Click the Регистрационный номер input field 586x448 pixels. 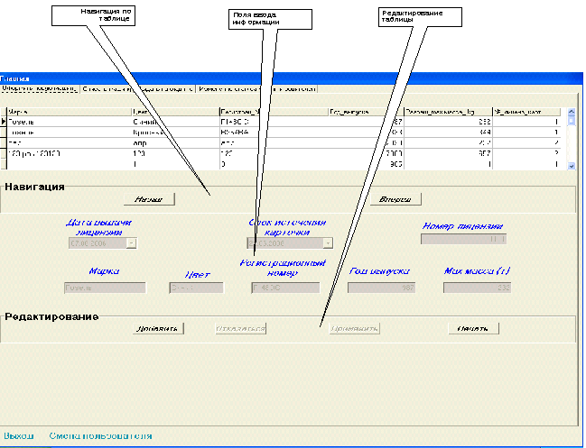(x=285, y=288)
